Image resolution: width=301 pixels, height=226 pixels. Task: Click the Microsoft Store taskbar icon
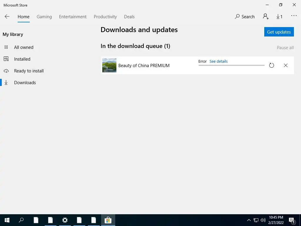(108, 220)
